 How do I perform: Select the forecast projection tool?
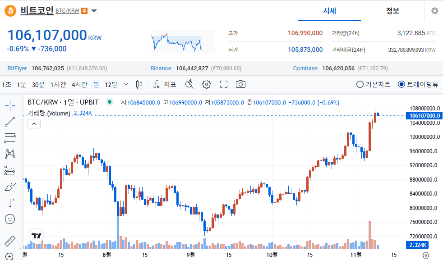click(x=10, y=170)
